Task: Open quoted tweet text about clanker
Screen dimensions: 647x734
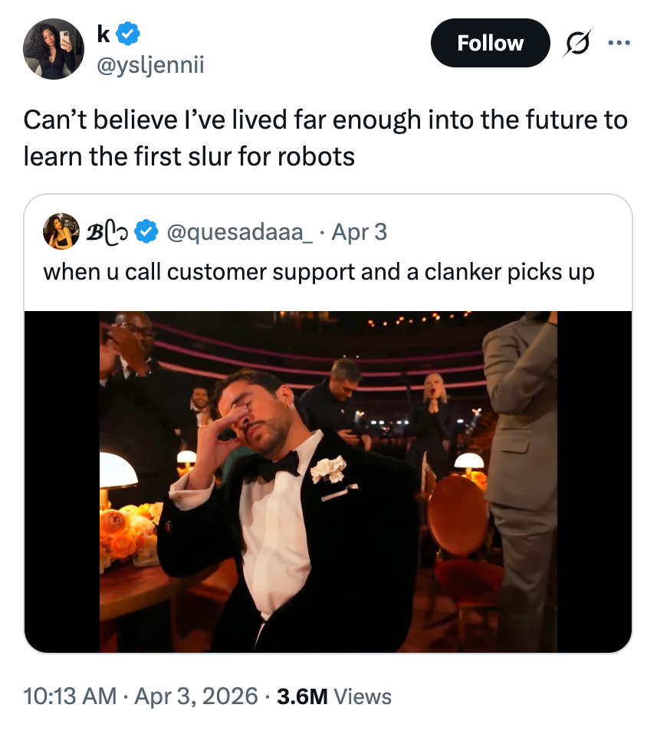Action: (x=318, y=272)
